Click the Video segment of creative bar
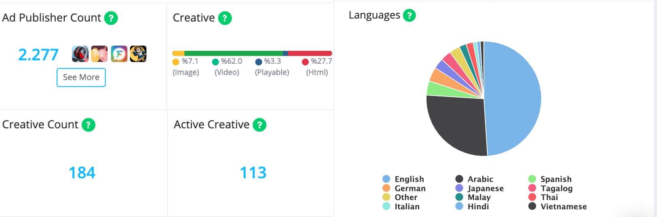This screenshot has width=657, height=217. (x=233, y=53)
